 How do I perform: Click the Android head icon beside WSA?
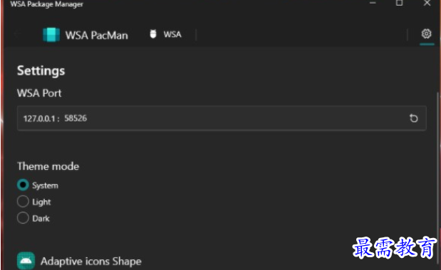point(153,34)
